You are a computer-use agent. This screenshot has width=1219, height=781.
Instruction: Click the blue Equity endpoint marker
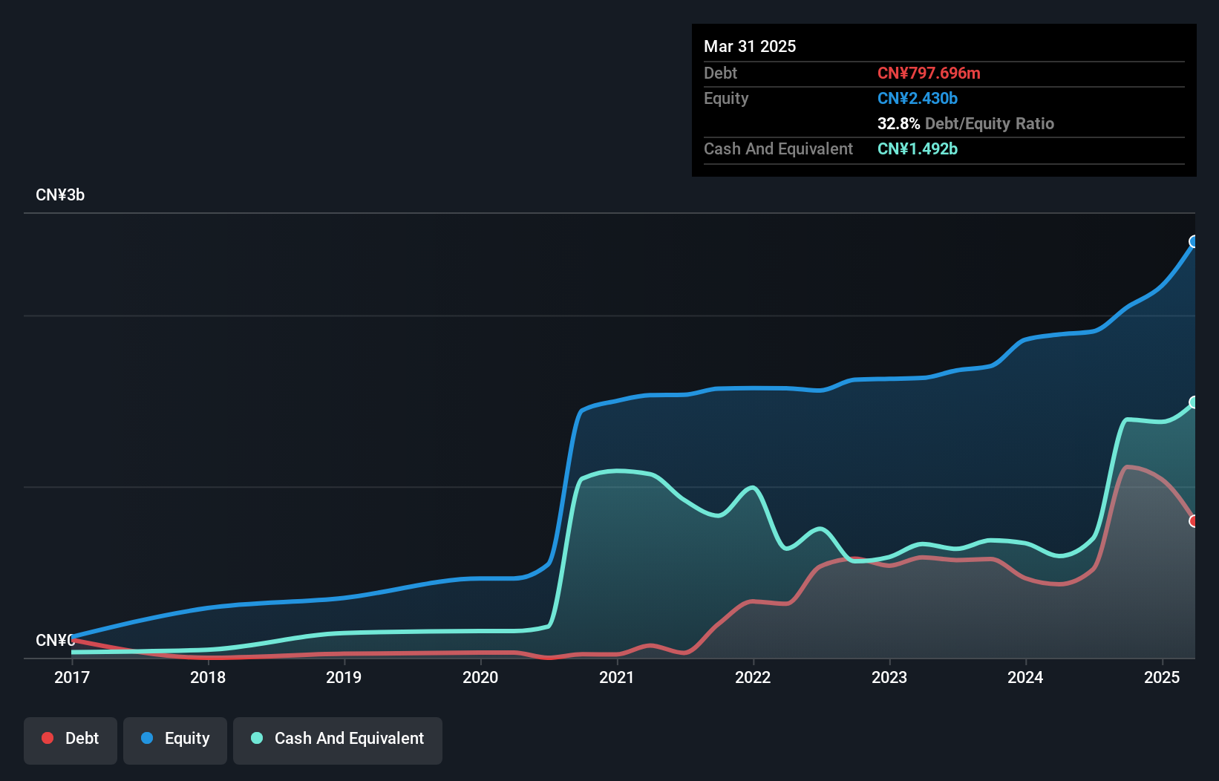(x=1194, y=241)
